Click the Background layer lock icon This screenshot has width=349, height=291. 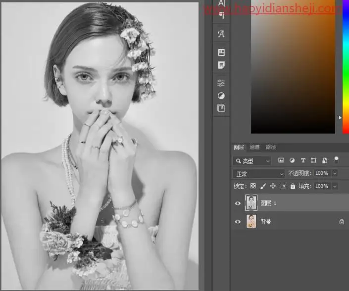(342, 221)
